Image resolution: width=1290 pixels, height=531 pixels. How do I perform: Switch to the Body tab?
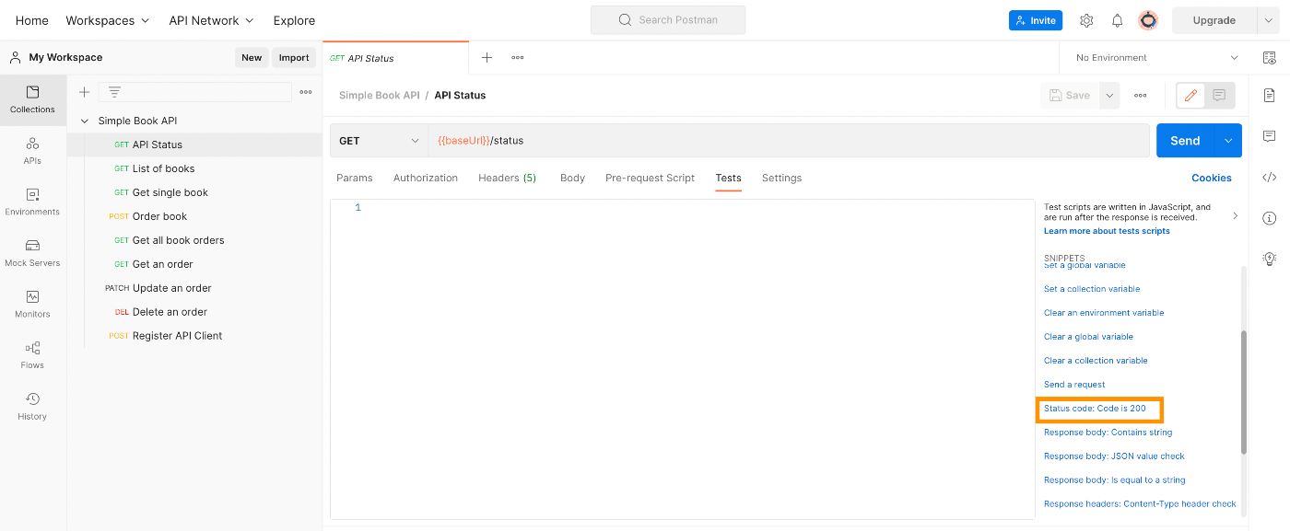572,178
